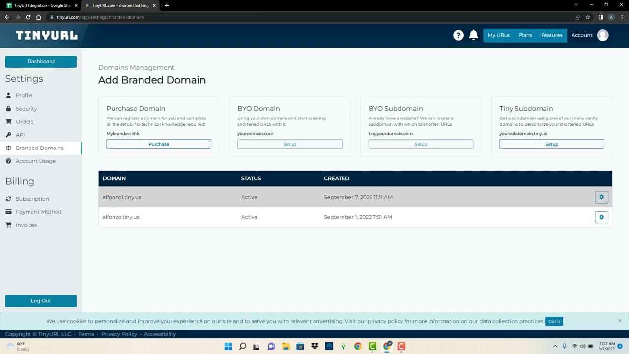Screen dimensions: 629x354
Task: Click Setup under BYO Domain
Action: click(290, 144)
